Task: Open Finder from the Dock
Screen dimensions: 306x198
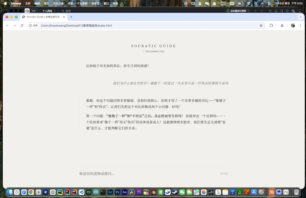Action: tap(10, 192)
